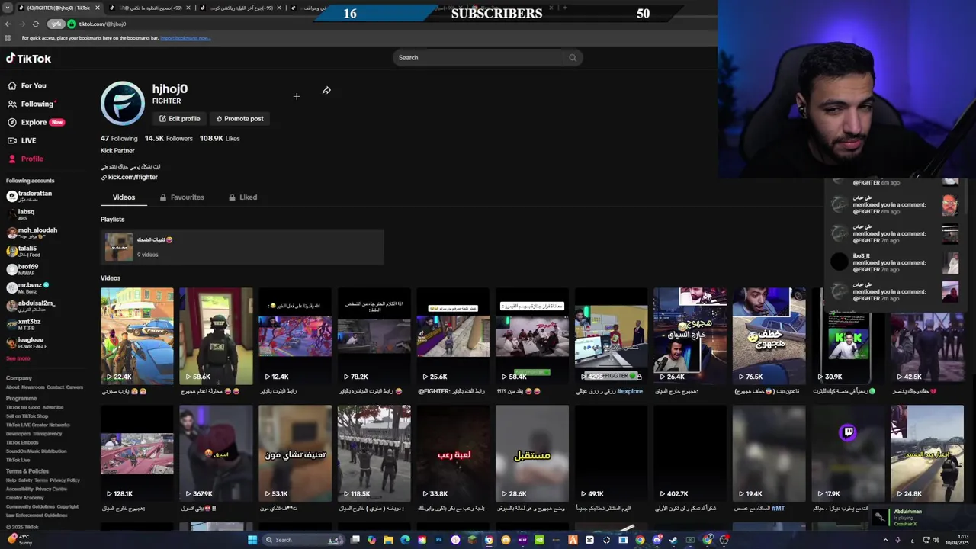Open the video with 53.1K views

coord(295,453)
